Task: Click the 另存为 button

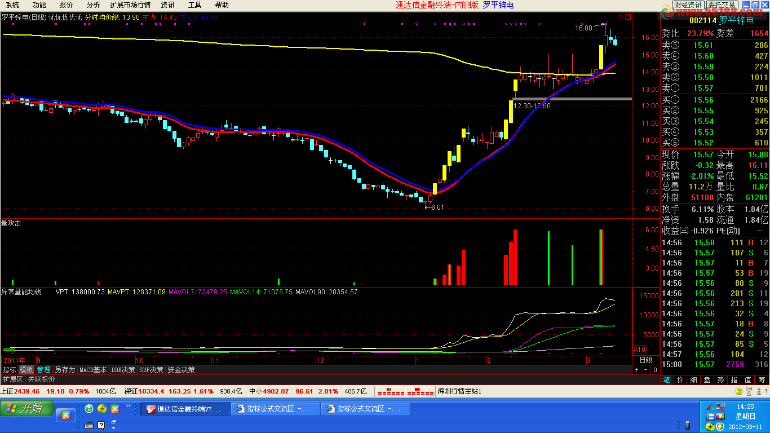Action: pos(65,370)
